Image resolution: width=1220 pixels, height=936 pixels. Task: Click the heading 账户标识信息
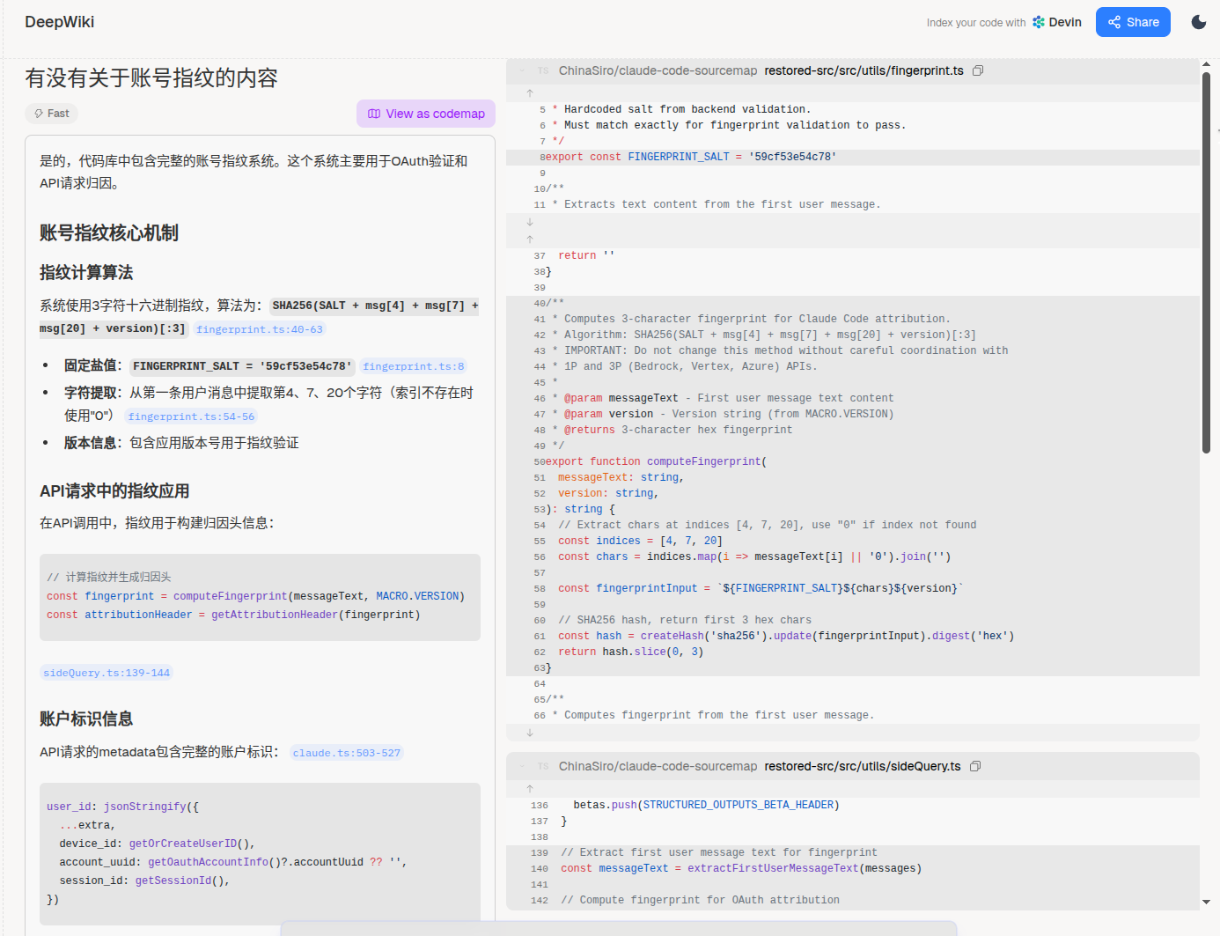click(x=86, y=719)
